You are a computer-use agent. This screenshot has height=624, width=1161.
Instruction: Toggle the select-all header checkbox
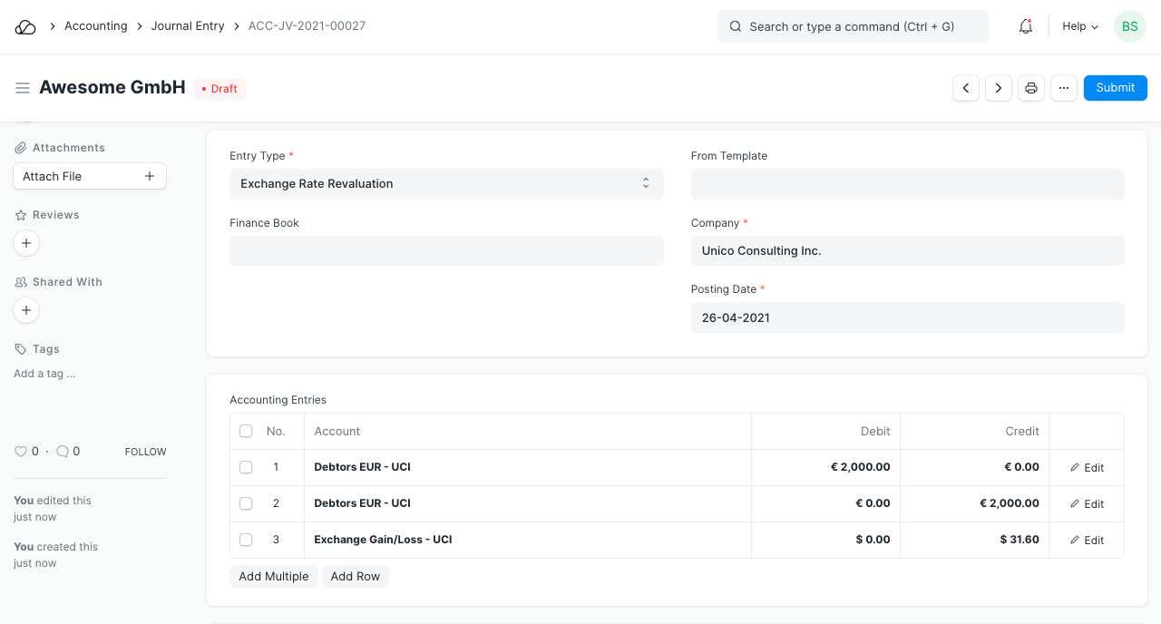coord(246,431)
